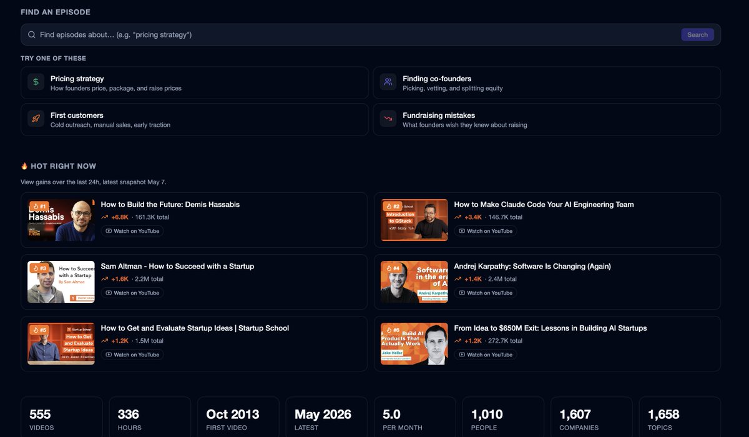749x437 pixels.
Task: Open the Demis Hassabis video thumbnail
Action: tap(61, 220)
